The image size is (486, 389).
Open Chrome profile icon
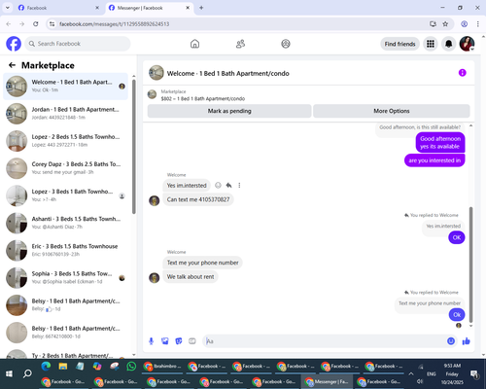pyautogui.click(x=464, y=24)
